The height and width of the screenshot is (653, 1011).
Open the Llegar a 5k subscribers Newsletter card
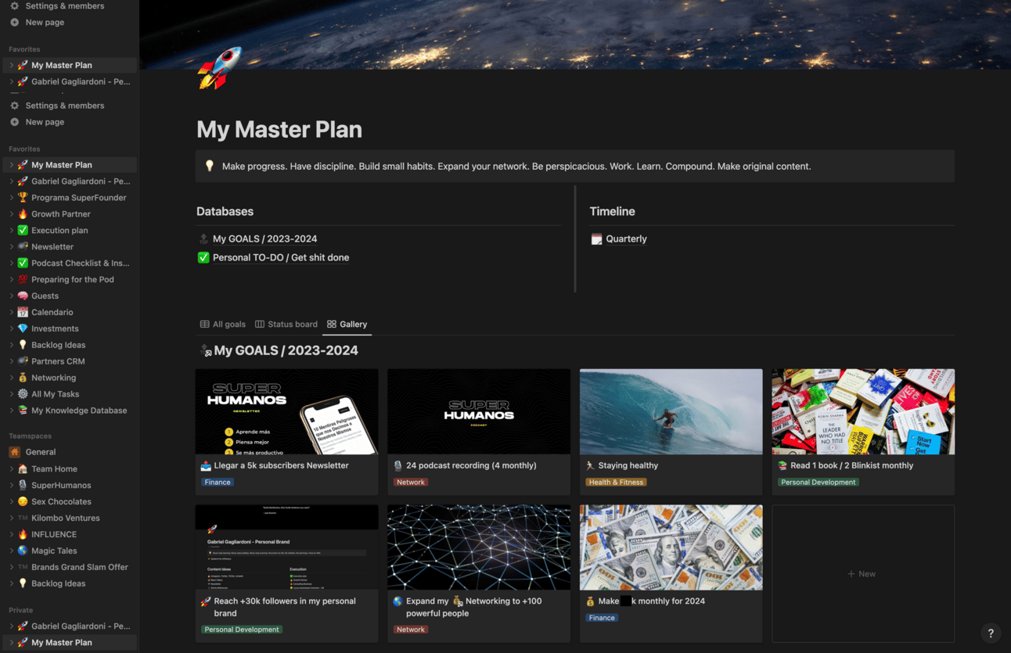[x=286, y=432]
